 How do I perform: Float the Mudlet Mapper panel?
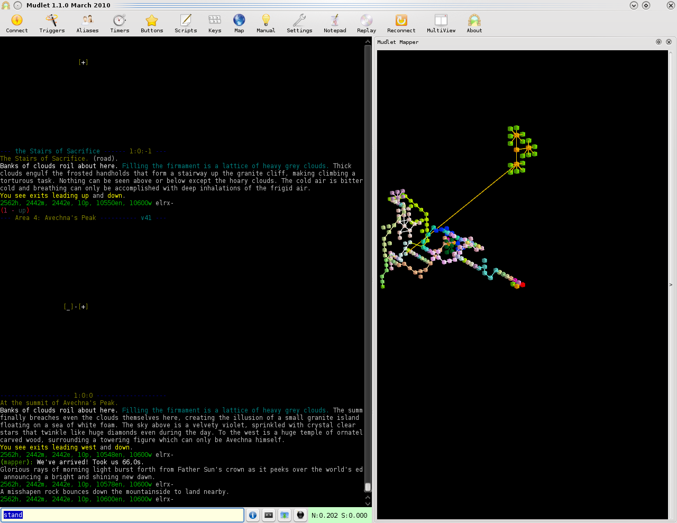click(658, 42)
